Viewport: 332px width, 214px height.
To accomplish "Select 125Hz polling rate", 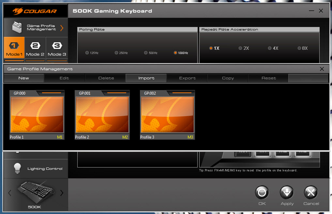I will point(87,53).
